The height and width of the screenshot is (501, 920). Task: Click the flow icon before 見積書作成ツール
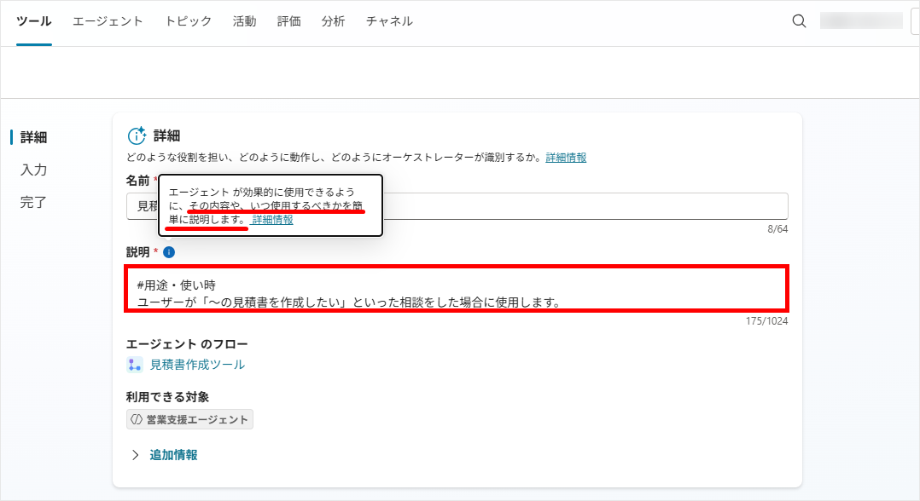coord(135,365)
